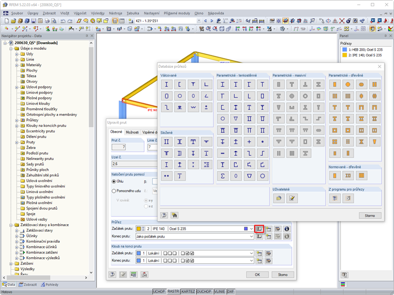Toggle VLINIE guidelines in status bar
Screen dimensions: 394x295
coord(219,291)
